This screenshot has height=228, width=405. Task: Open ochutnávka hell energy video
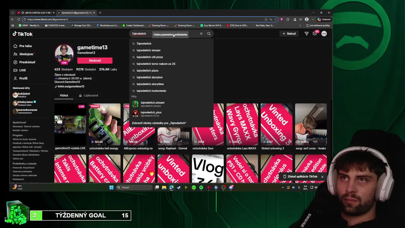pyautogui.click(x=104, y=124)
